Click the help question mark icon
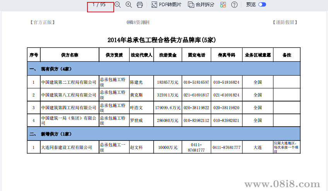 coord(234,5)
